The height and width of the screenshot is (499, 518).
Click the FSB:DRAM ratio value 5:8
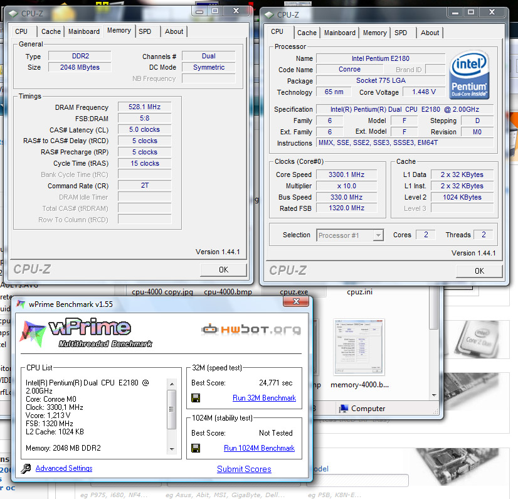pyautogui.click(x=145, y=118)
